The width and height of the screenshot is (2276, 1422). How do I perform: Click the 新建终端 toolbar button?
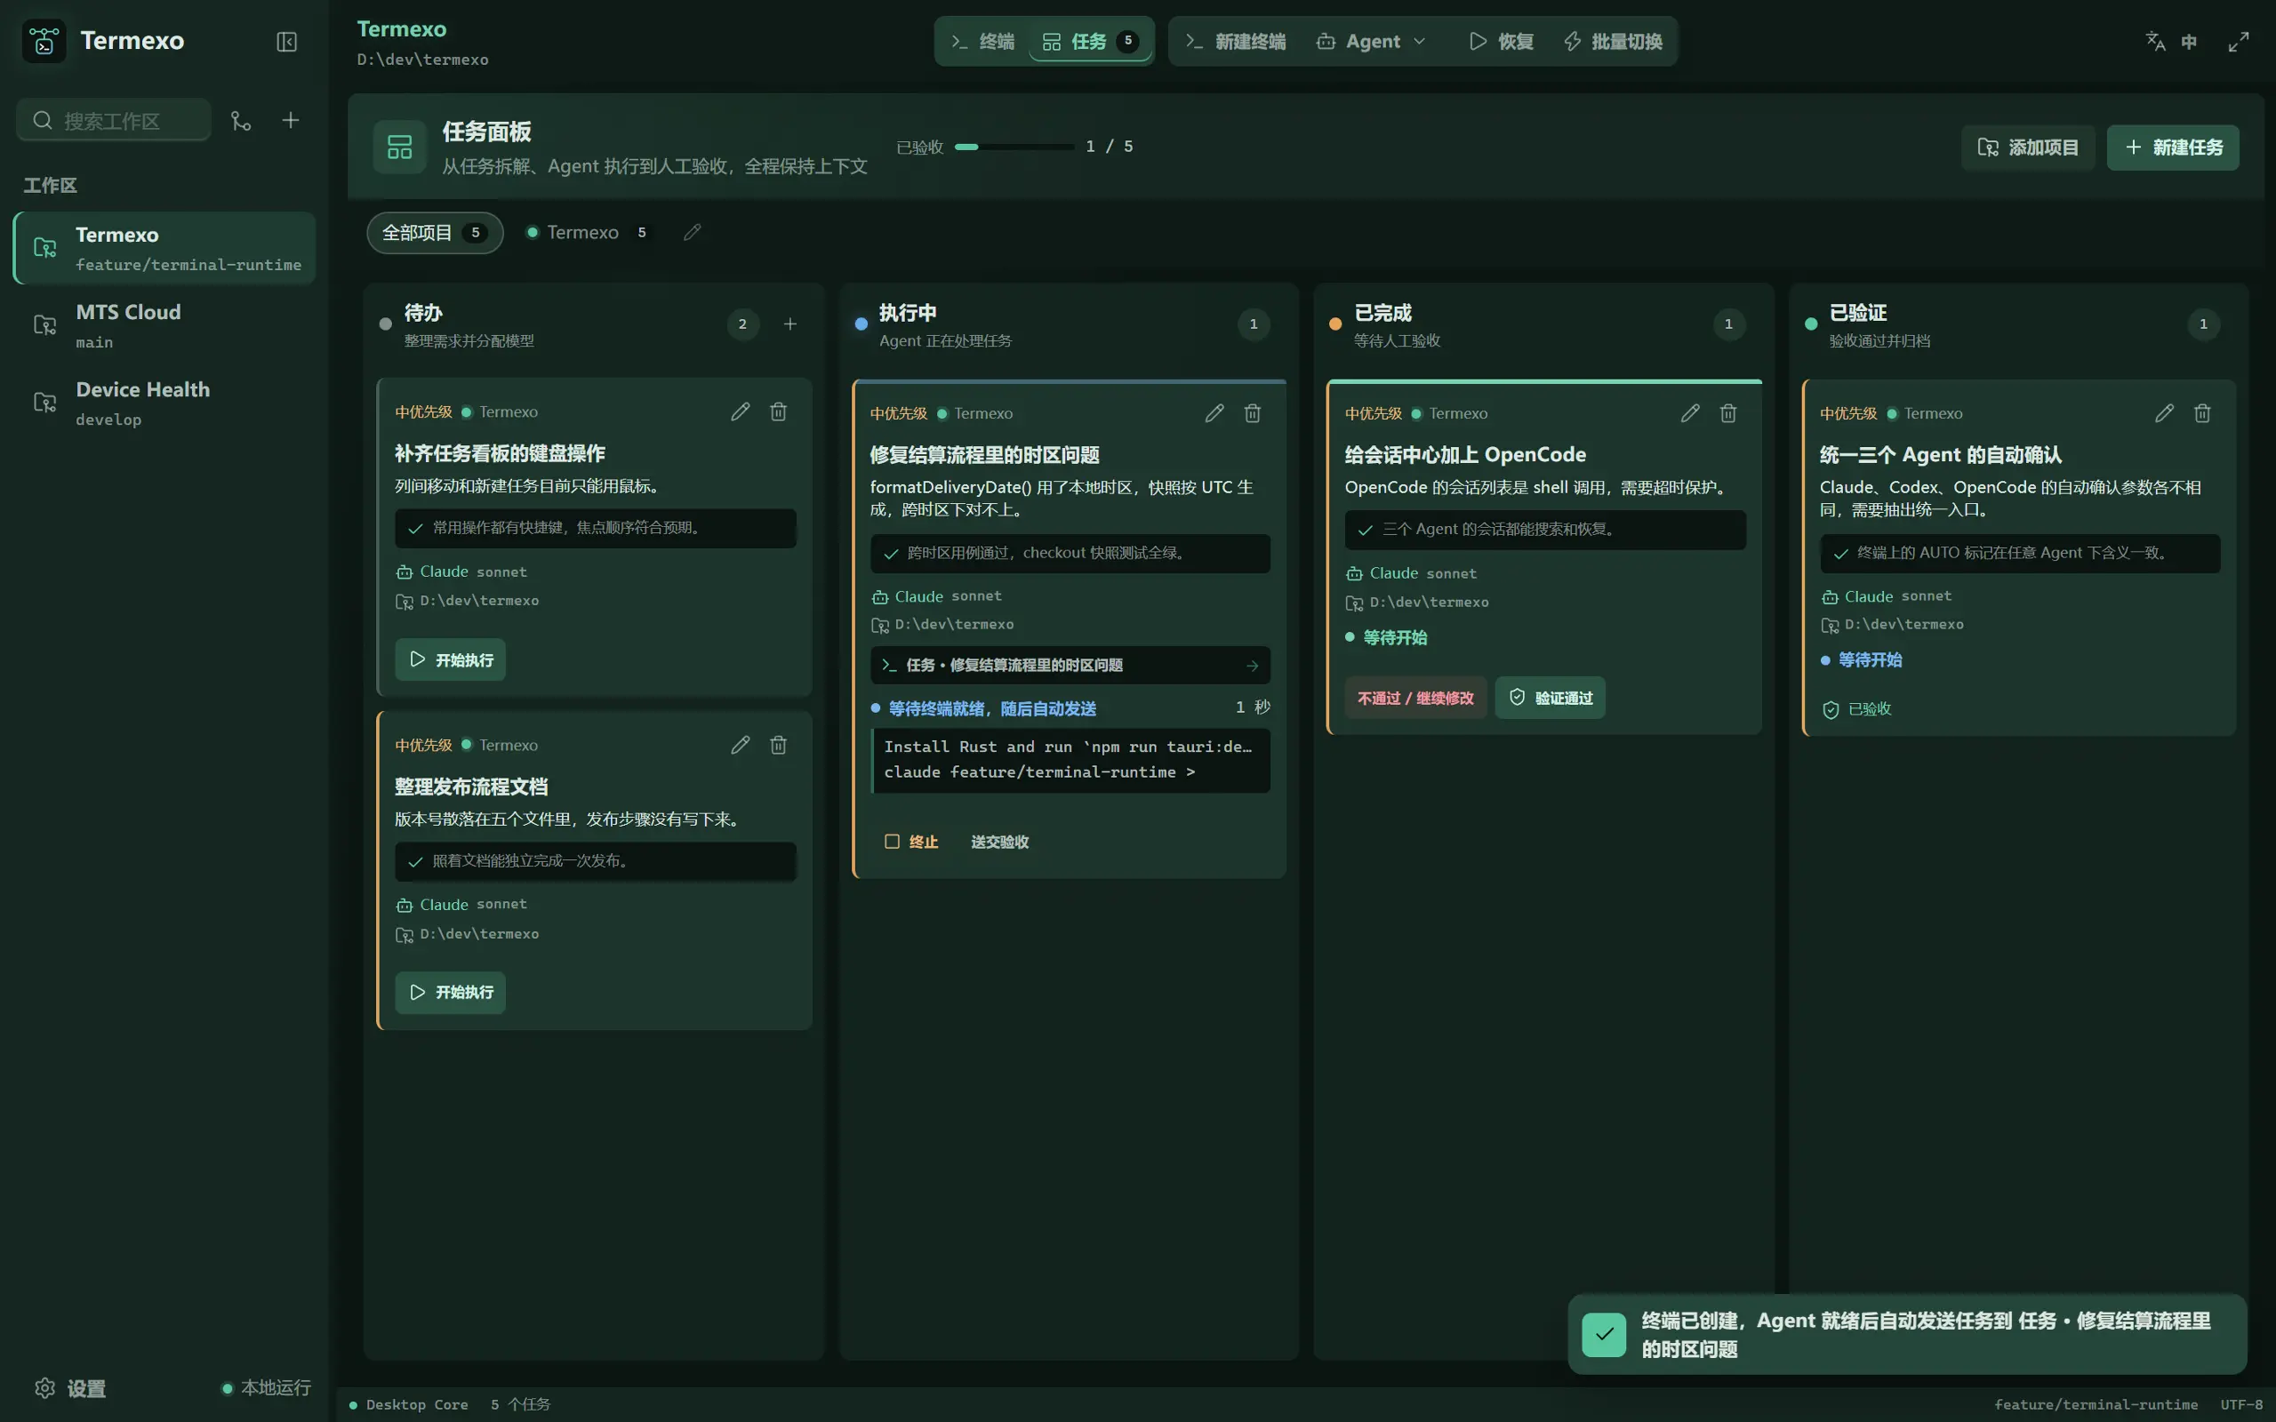(1236, 42)
